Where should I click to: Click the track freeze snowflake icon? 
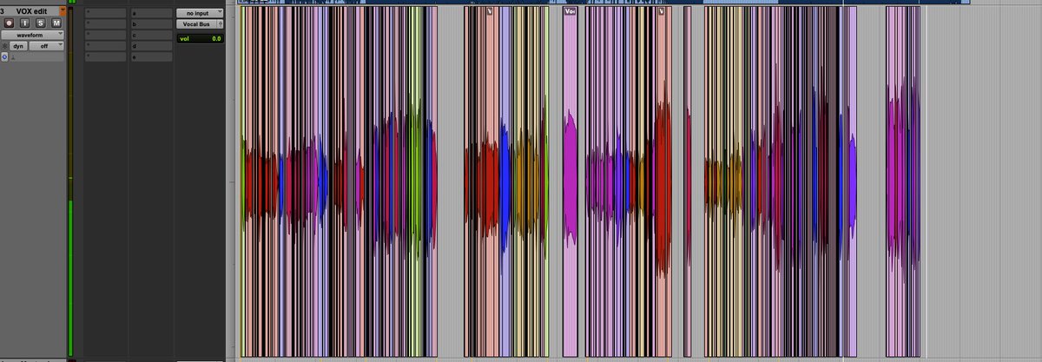(5, 45)
